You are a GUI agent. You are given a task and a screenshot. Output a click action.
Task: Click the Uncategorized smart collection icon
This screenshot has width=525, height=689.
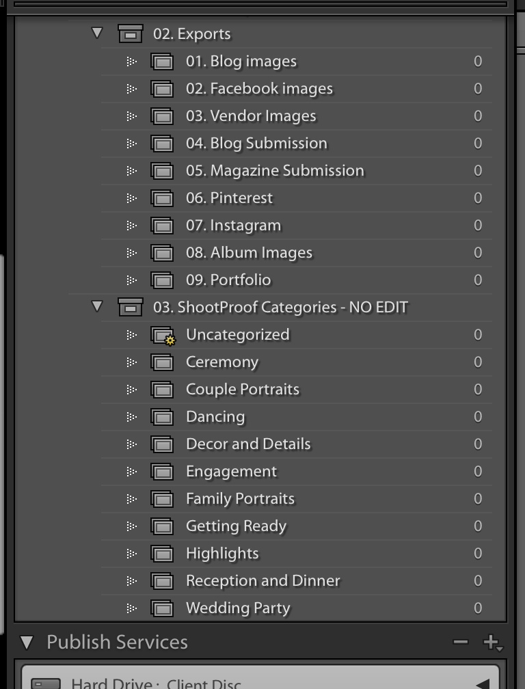163,336
